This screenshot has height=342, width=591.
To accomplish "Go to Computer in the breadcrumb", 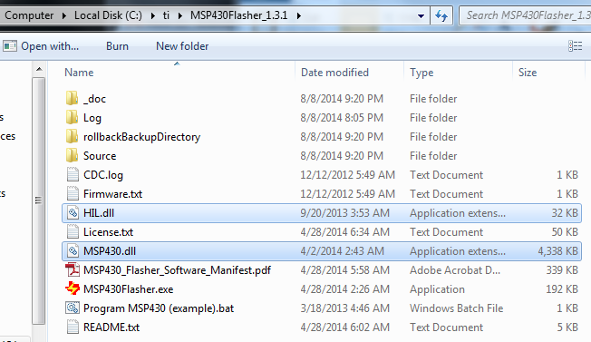I will [29, 15].
